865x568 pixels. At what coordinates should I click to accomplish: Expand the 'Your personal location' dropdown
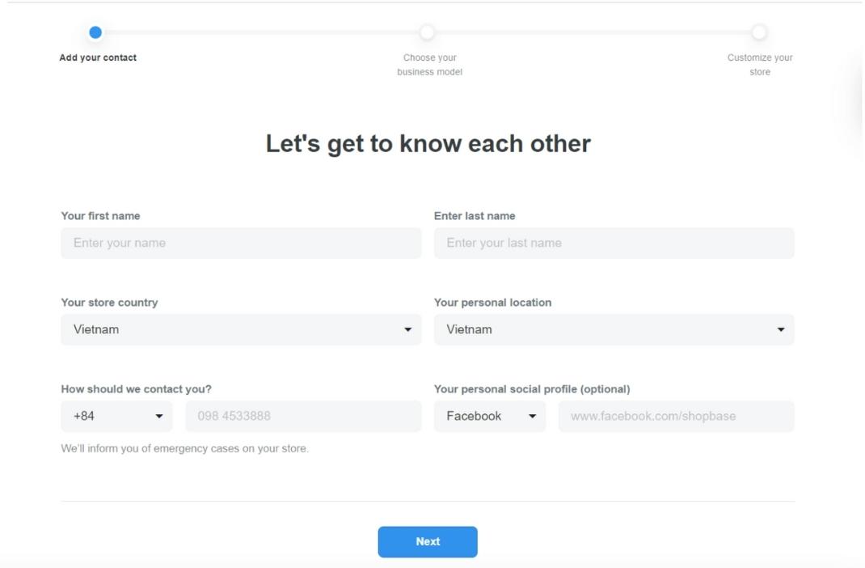(x=614, y=329)
